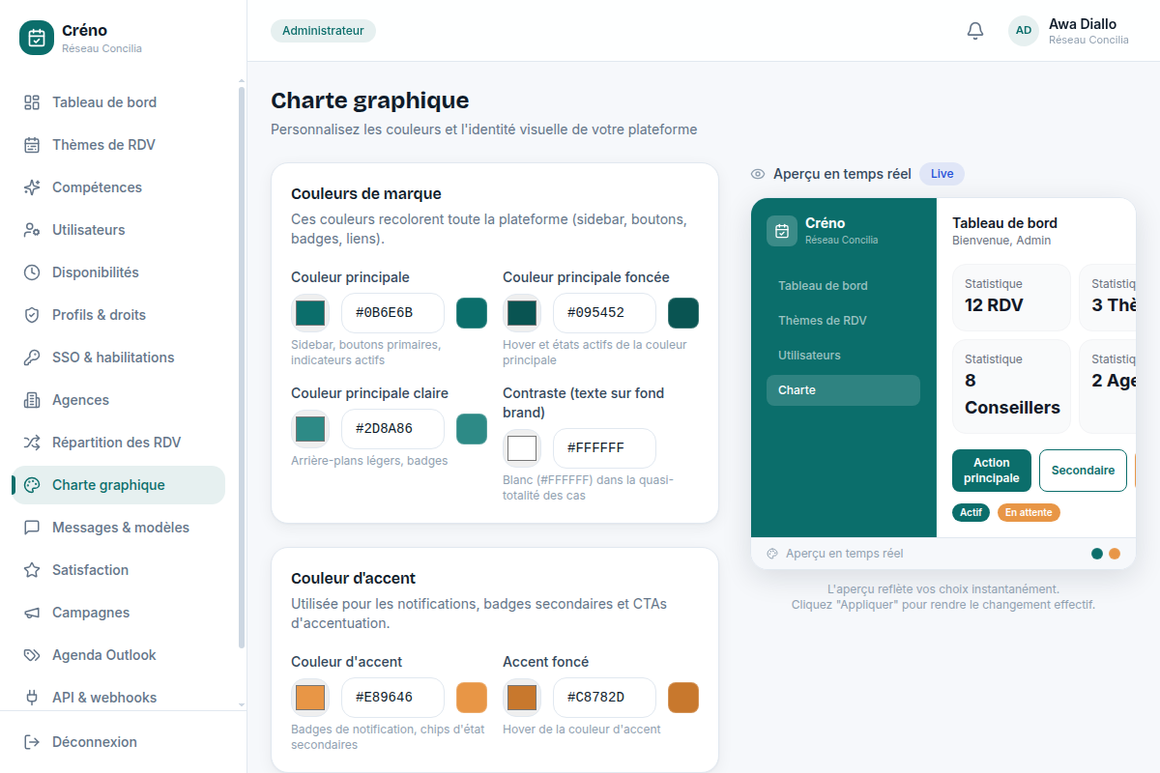Click the Live badge next to preview title
This screenshot has width=1160, height=773.
click(942, 174)
